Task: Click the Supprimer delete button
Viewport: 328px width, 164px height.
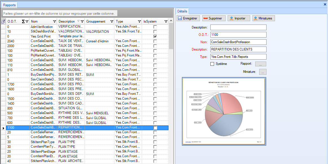Action: [214, 18]
